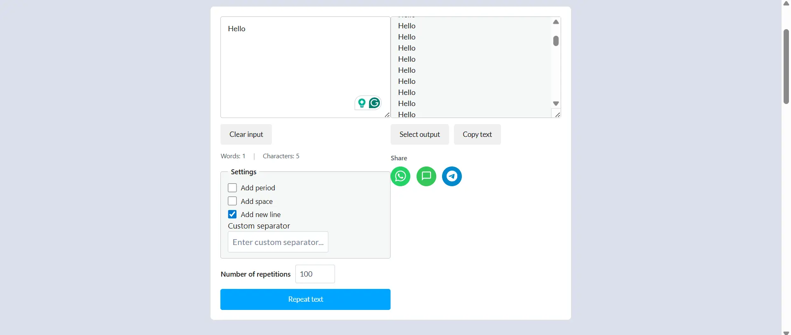
Task: Enable the Add period checkbox
Action: point(232,188)
